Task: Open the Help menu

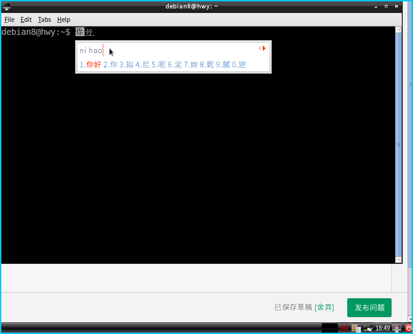Action: 63,20
